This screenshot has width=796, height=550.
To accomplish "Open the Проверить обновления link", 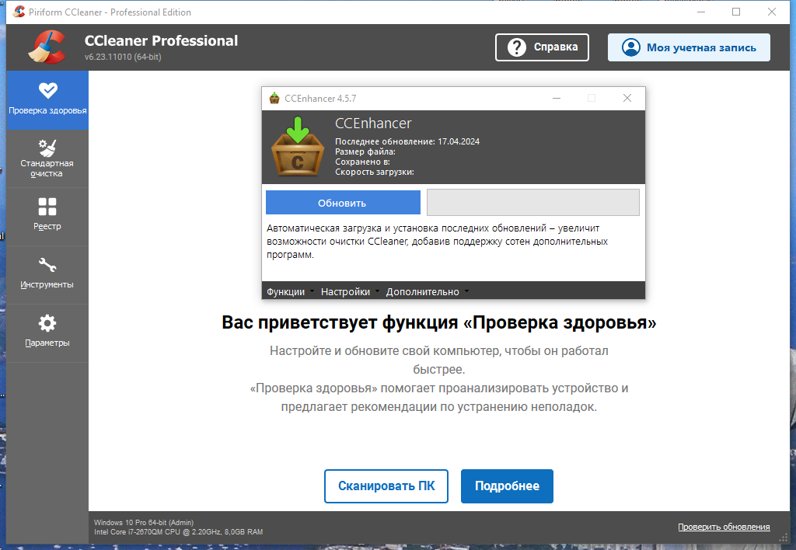I will pos(724,527).
